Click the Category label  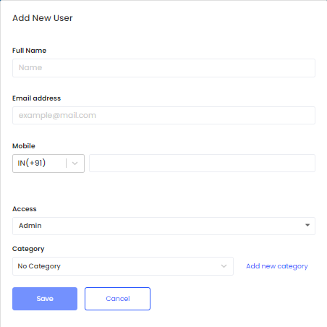(28, 249)
